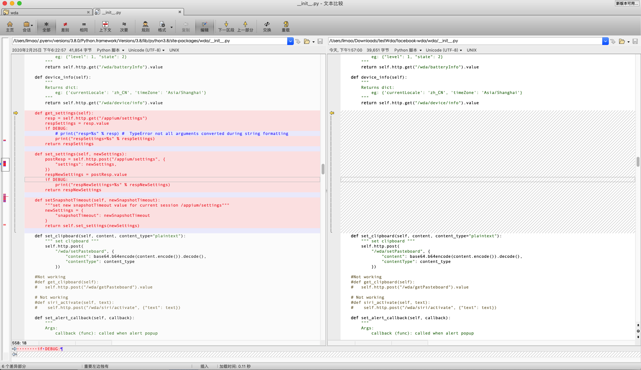Screen dimensions: 641x370
Task: Click the right file path field
Action: coord(465,41)
